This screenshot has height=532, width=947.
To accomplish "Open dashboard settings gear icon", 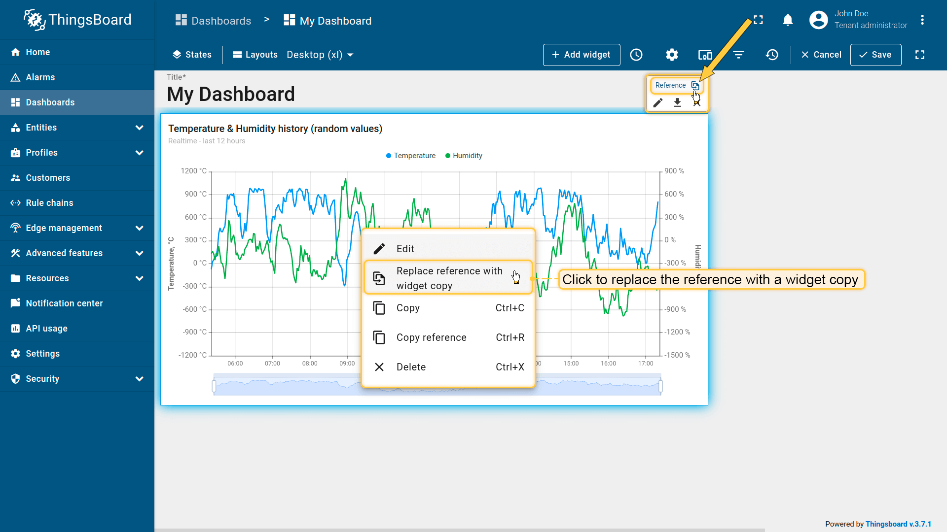I will click(x=672, y=55).
